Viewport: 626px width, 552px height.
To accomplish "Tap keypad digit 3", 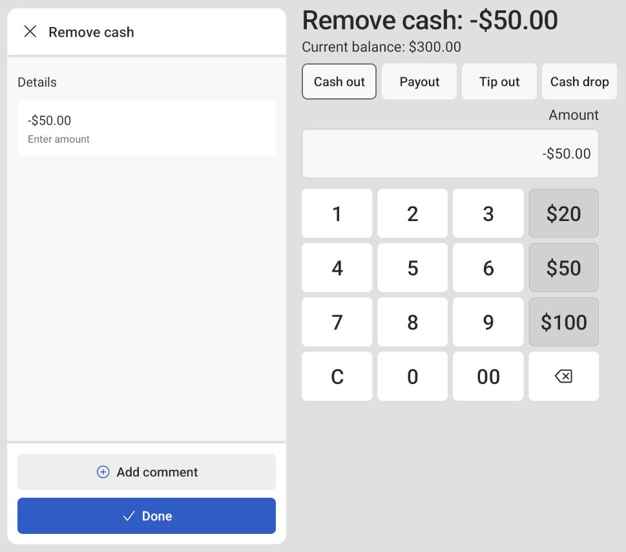I will tap(488, 214).
